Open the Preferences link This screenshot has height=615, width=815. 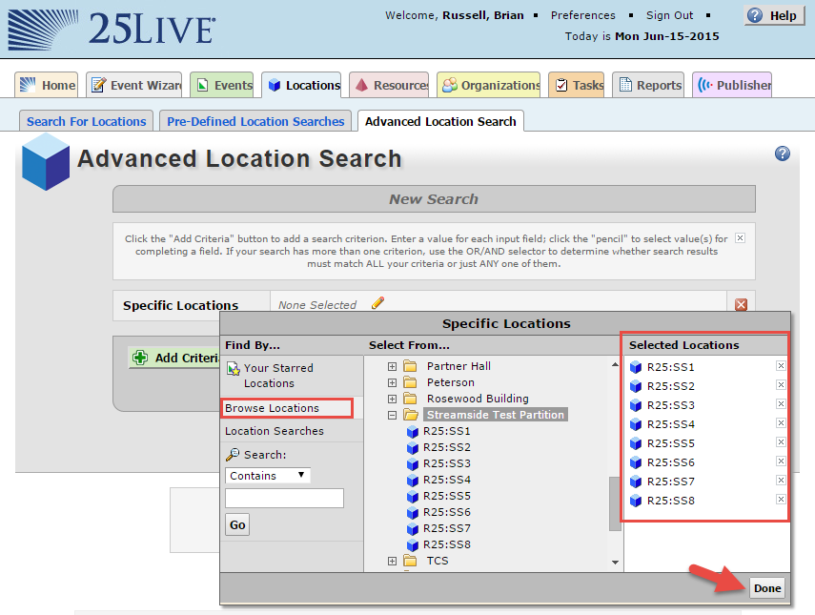pos(582,15)
